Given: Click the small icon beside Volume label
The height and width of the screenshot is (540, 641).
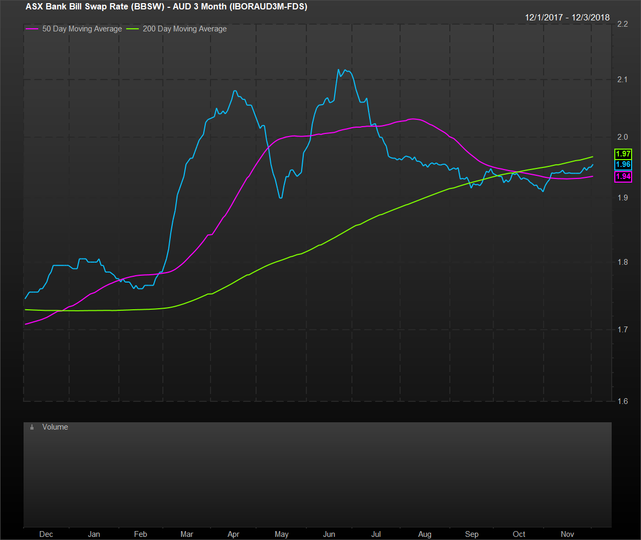Looking at the screenshot, I should (x=32, y=428).
